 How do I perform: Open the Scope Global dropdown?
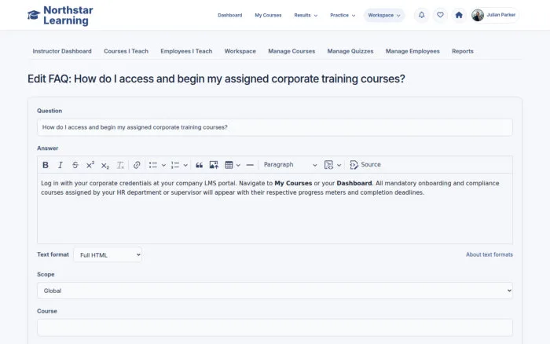coord(275,291)
